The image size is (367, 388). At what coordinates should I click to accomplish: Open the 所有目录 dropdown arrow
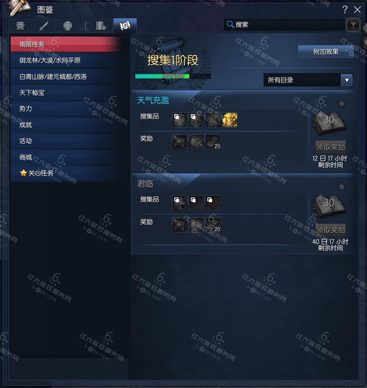(x=347, y=80)
